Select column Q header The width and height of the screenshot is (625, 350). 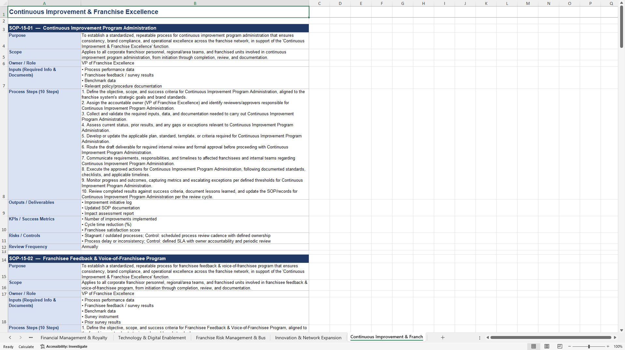pyautogui.click(x=611, y=3)
